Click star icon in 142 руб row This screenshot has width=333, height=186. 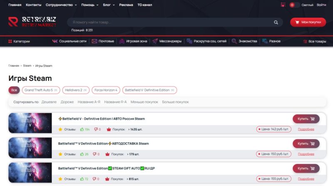tap(60, 129)
